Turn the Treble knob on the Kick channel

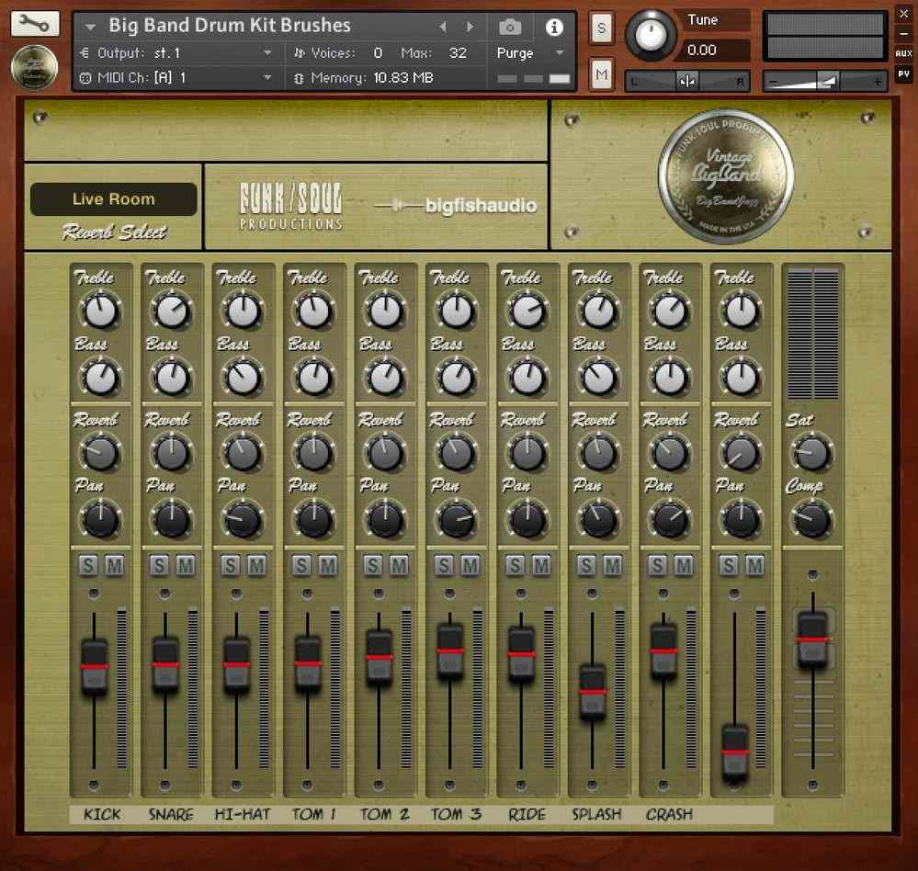(x=100, y=311)
